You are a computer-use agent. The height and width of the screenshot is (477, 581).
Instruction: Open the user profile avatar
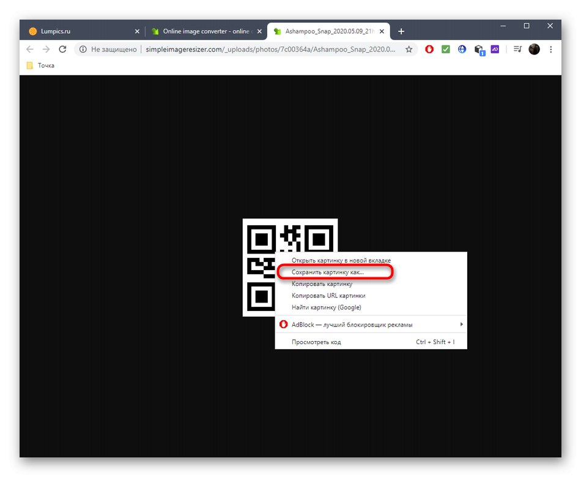534,50
